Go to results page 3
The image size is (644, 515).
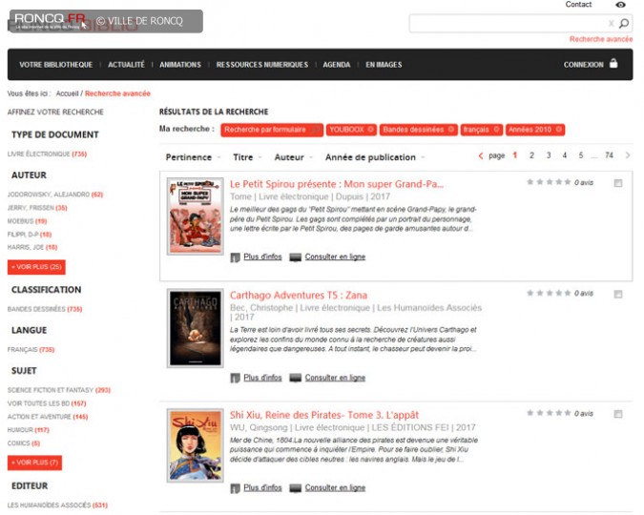[549, 155]
